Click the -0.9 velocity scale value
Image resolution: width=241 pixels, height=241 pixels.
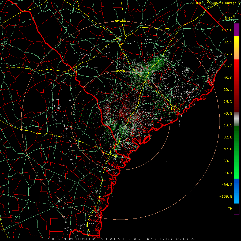tap(228, 114)
